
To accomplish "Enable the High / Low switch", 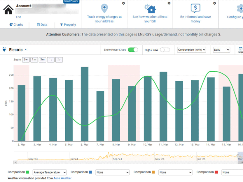I will point(165,50).
